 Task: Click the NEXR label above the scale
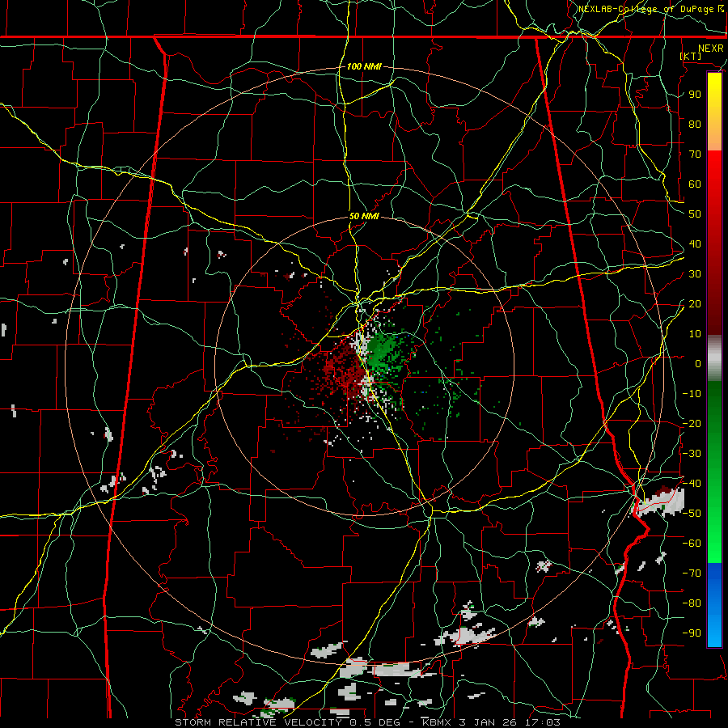[710, 49]
